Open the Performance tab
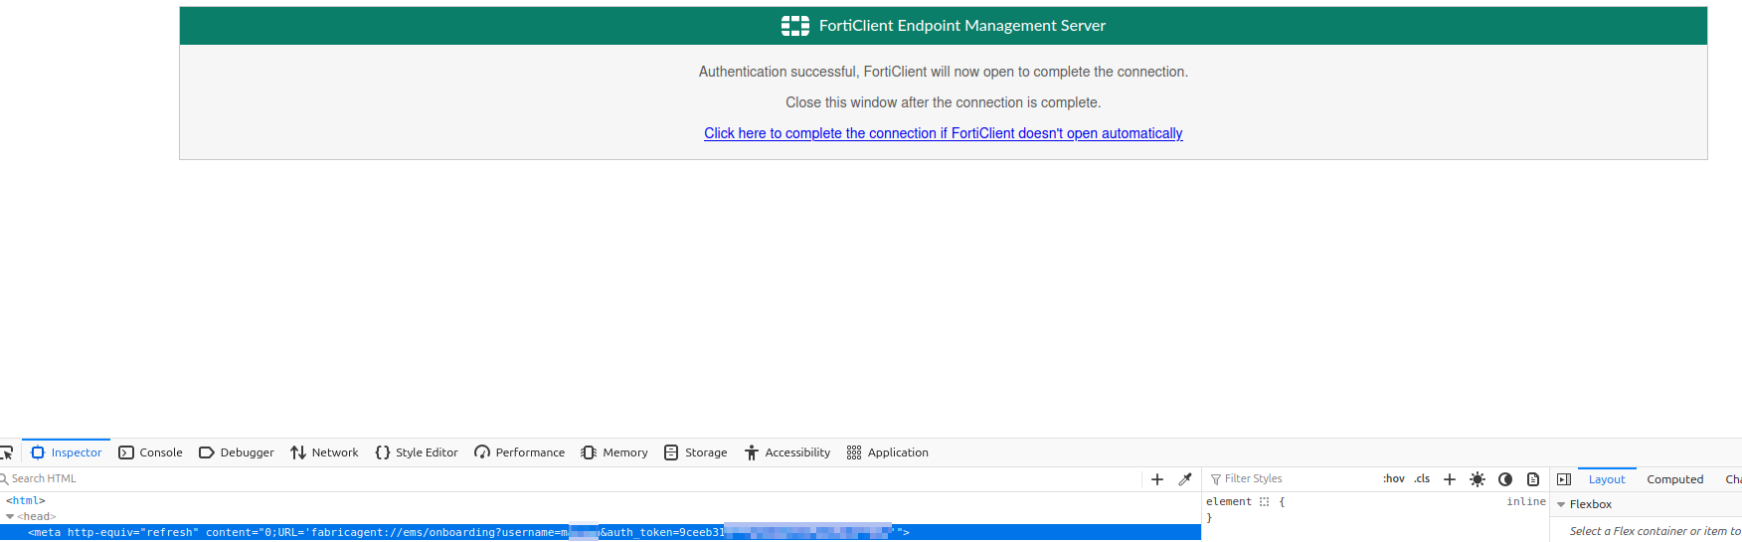Viewport: 1742px width, 542px height. pos(520,452)
